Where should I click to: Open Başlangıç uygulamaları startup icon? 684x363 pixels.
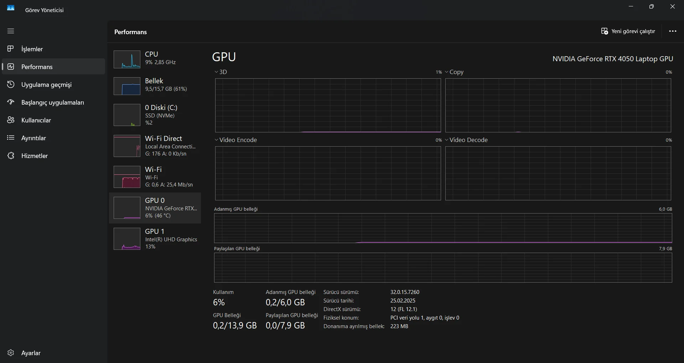point(11,102)
